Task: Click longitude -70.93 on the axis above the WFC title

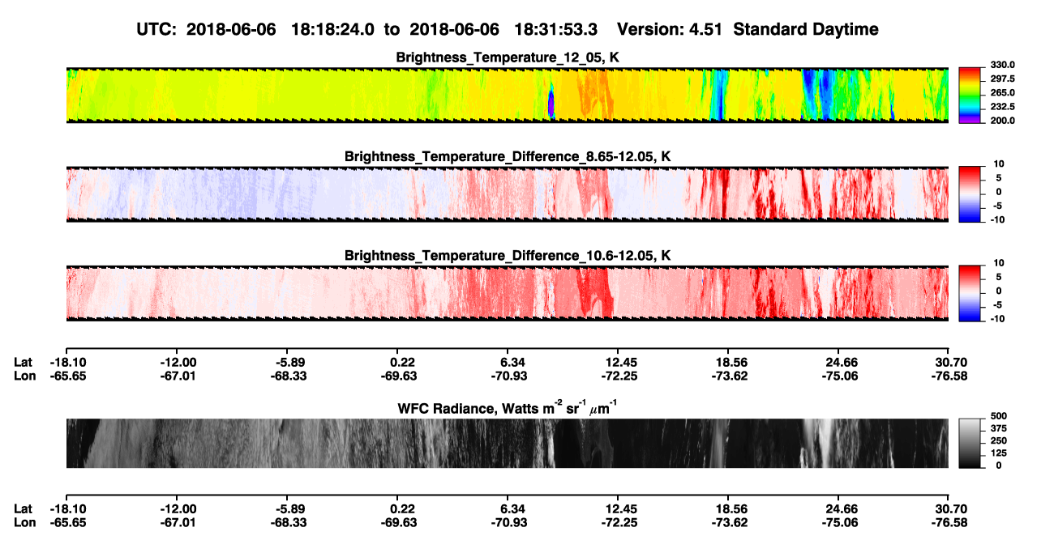Action: [509, 376]
